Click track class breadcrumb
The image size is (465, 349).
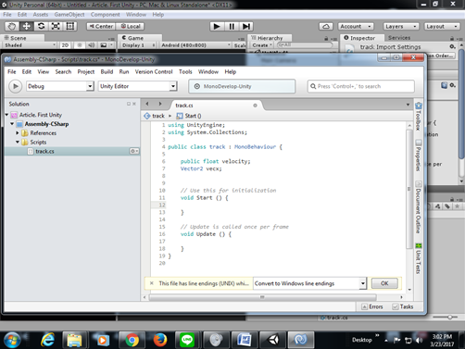(x=155, y=116)
